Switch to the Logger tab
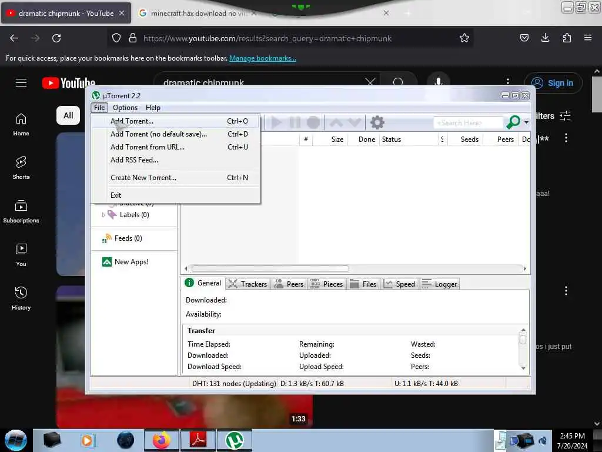The image size is (602, 452). coord(439,284)
